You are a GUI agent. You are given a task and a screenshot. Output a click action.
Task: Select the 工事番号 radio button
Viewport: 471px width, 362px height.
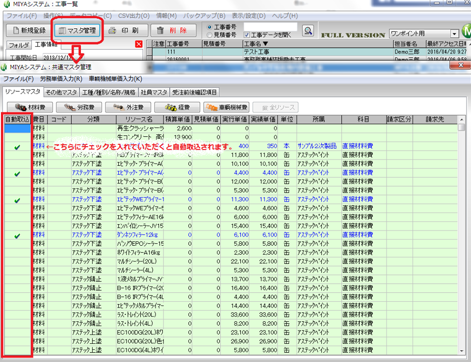(x=209, y=27)
